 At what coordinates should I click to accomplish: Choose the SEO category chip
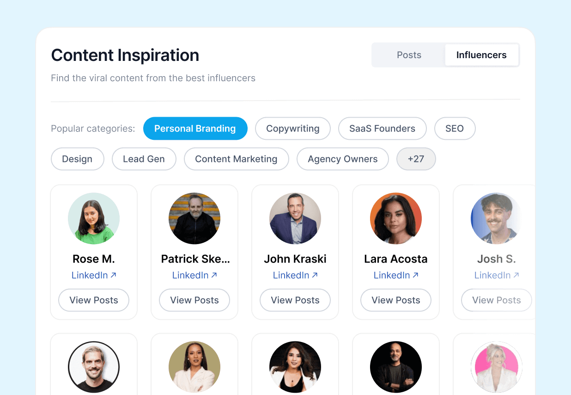(455, 129)
